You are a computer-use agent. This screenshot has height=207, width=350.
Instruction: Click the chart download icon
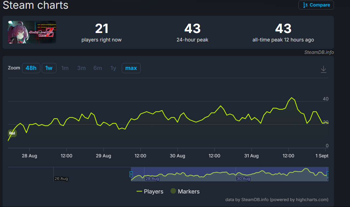[x=323, y=69]
